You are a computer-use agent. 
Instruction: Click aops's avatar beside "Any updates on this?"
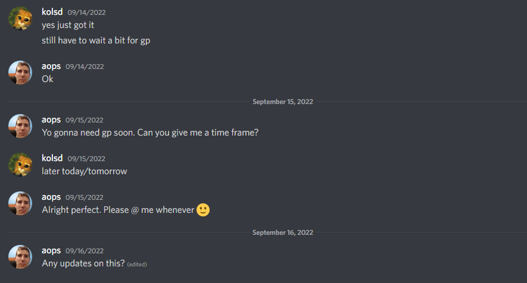[20, 257]
